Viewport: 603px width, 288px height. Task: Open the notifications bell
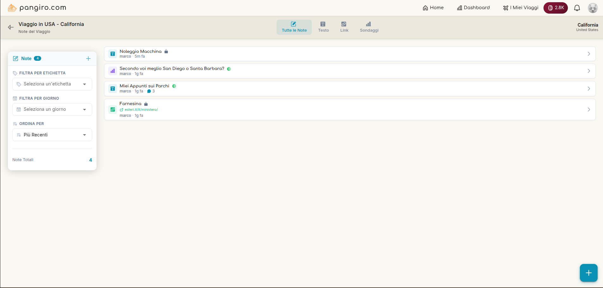tap(577, 8)
